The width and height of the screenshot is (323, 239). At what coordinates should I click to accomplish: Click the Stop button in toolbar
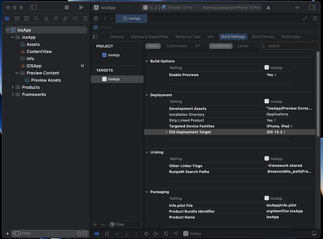tap(67, 7)
